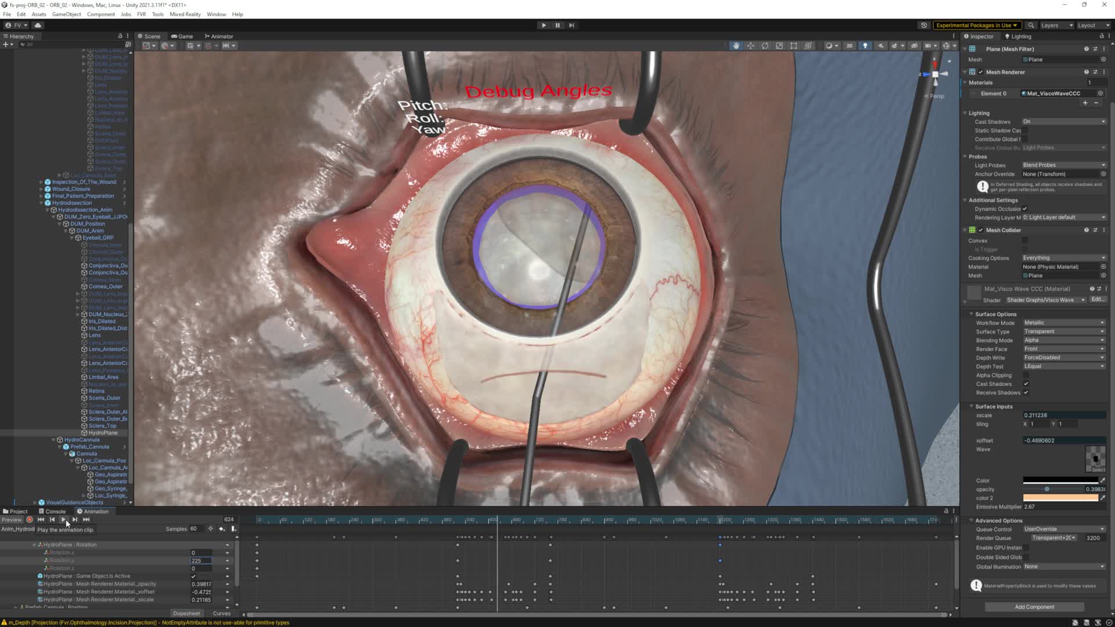Click the Add Component button
Image resolution: width=1115 pixels, height=627 pixels.
click(x=1034, y=607)
